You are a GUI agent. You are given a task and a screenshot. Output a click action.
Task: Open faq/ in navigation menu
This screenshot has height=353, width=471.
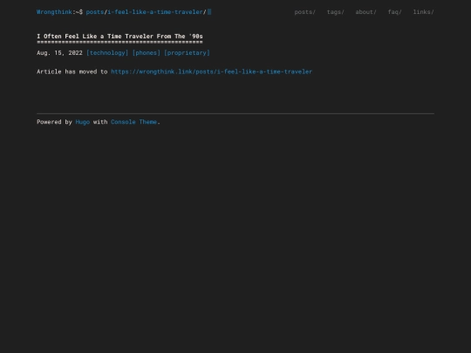tap(395, 12)
